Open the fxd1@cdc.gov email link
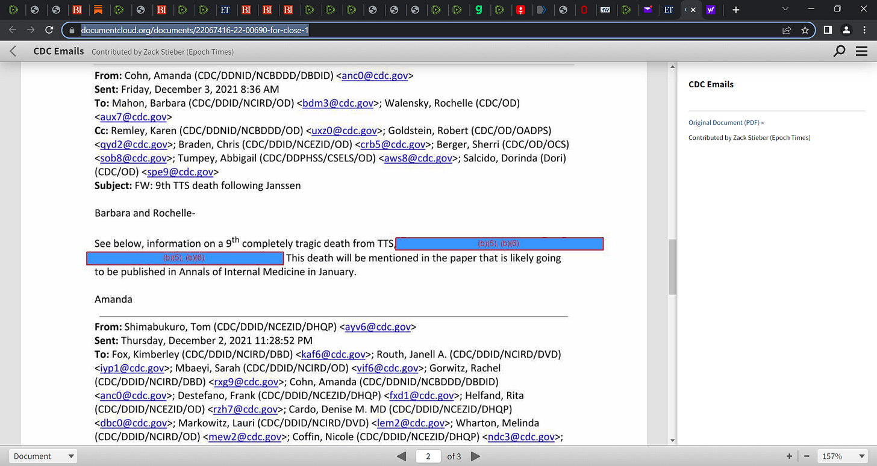Screen dimensions: 877x466 (x=422, y=396)
